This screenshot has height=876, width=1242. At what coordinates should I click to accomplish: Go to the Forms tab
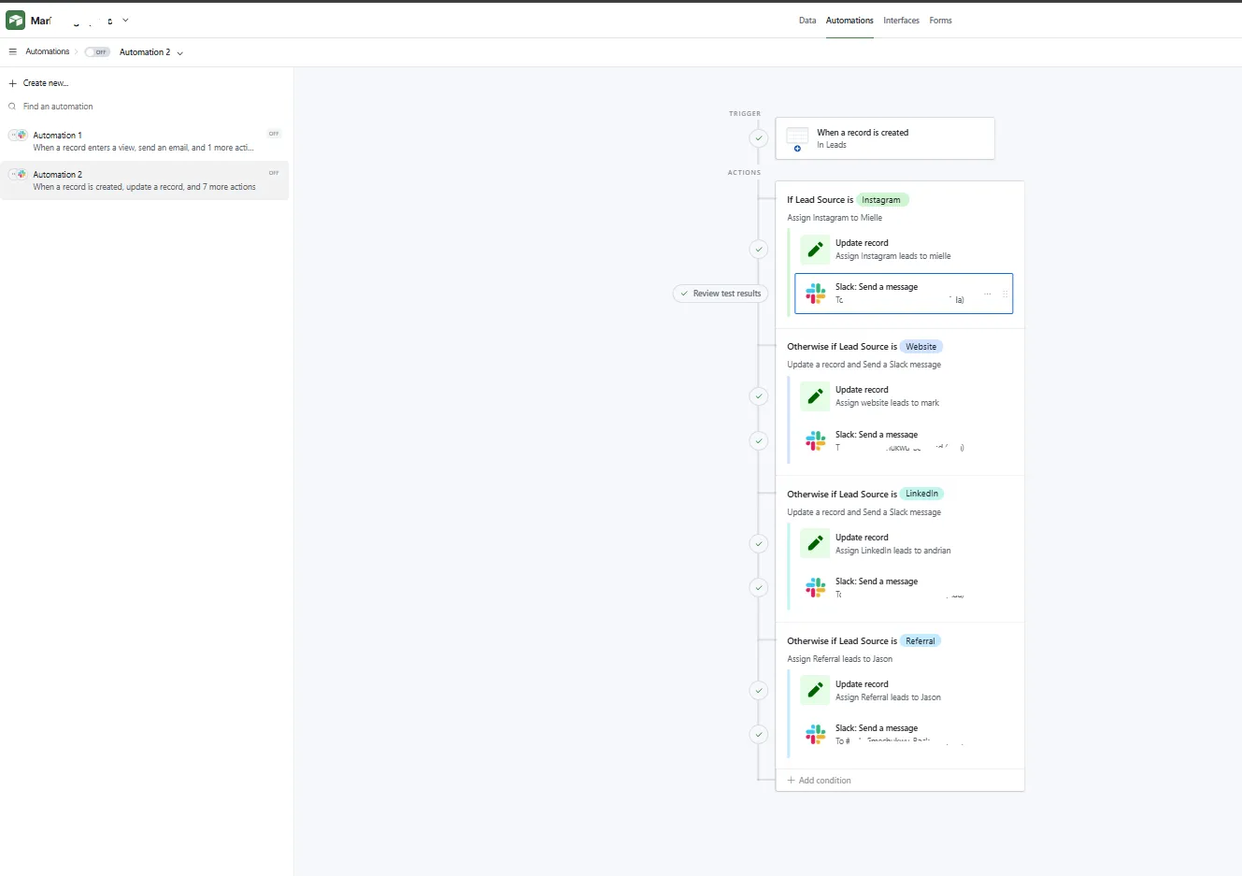[x=940, y=21]
